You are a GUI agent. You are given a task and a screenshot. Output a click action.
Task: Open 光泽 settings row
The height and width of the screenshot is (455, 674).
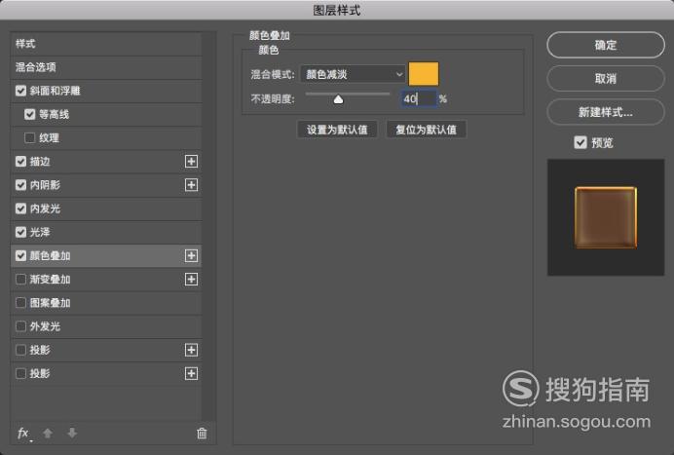click(x=106, y=232)
